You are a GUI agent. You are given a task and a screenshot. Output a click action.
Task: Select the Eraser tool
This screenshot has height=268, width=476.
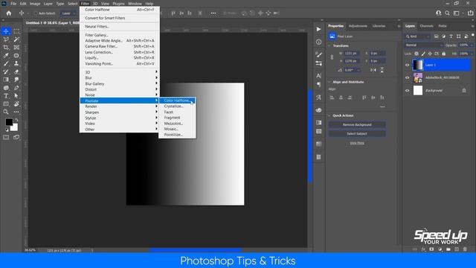click(16, 71)
